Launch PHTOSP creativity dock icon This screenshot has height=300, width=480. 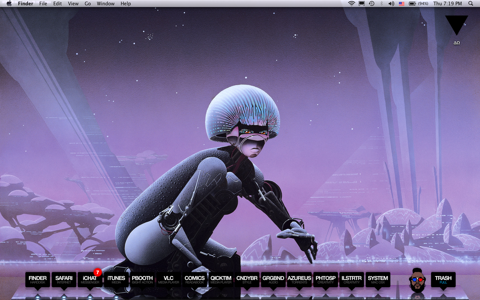(325, 280)
